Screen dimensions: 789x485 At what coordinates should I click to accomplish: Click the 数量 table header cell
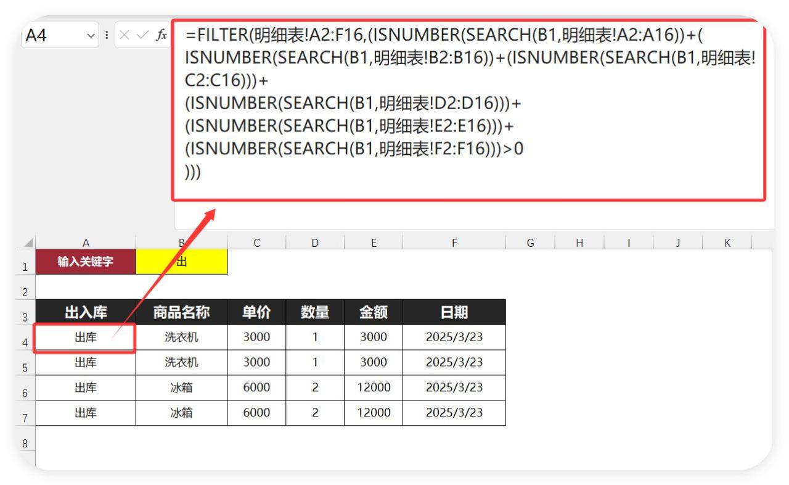(315, 312)
